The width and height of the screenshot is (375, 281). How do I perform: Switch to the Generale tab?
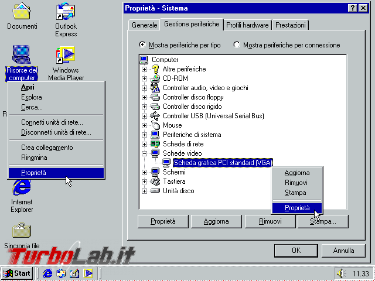click(144, 25)
